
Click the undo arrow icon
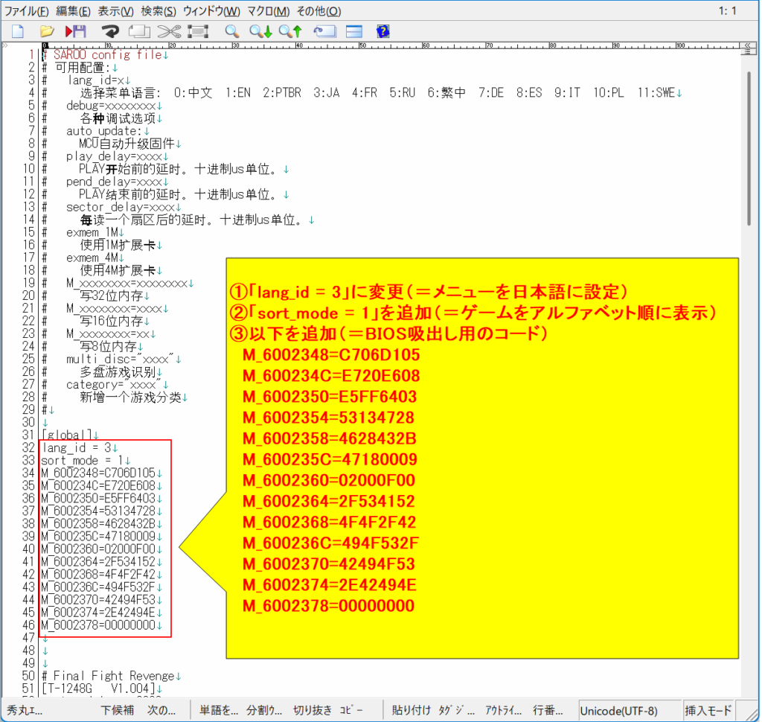coord(111,31)
